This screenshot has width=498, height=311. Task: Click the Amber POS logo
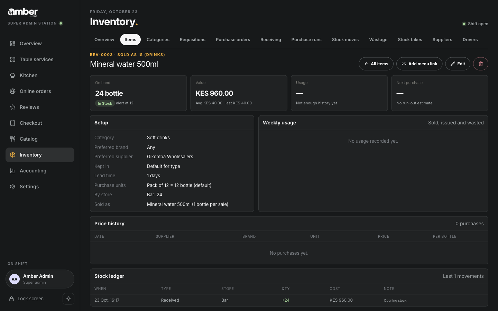pos(23,12)
